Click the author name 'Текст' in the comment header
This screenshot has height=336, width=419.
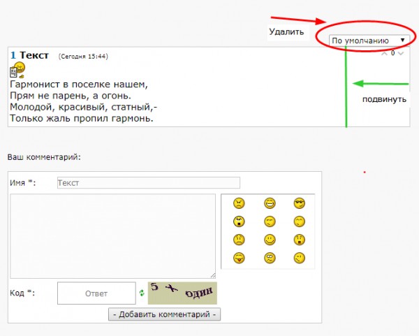pos(34,55)
